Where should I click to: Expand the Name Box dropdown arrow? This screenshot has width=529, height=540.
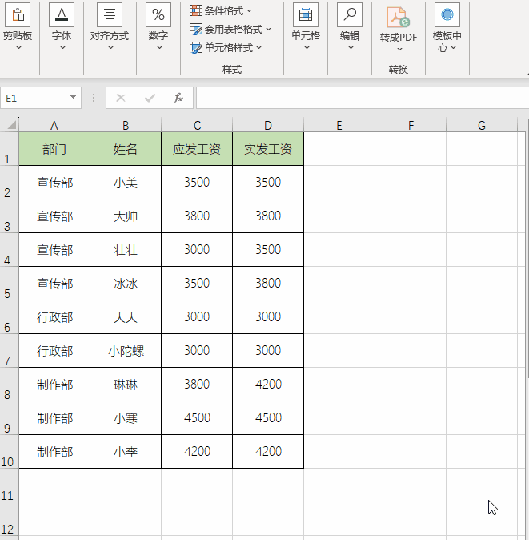pyautogui.click(x=73, y=98)
